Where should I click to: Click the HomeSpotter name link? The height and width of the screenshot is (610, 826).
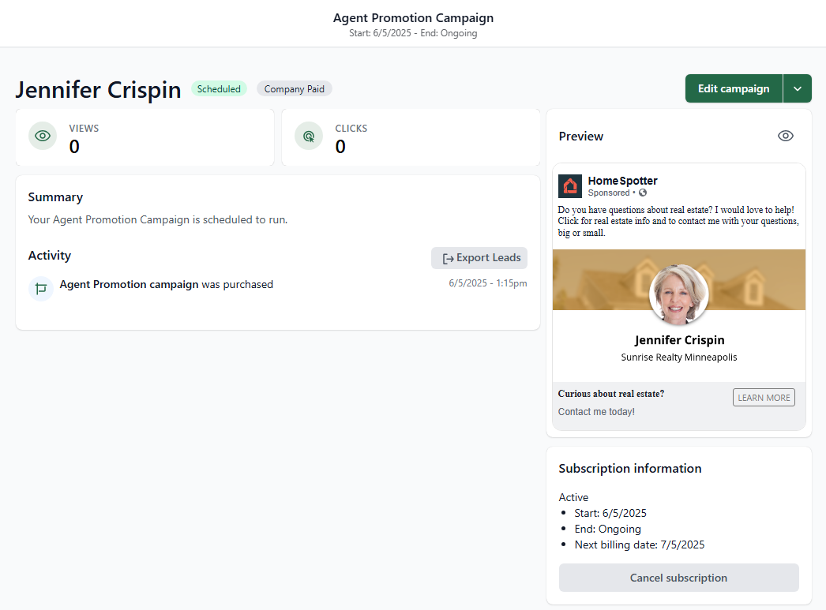[623, 181]
